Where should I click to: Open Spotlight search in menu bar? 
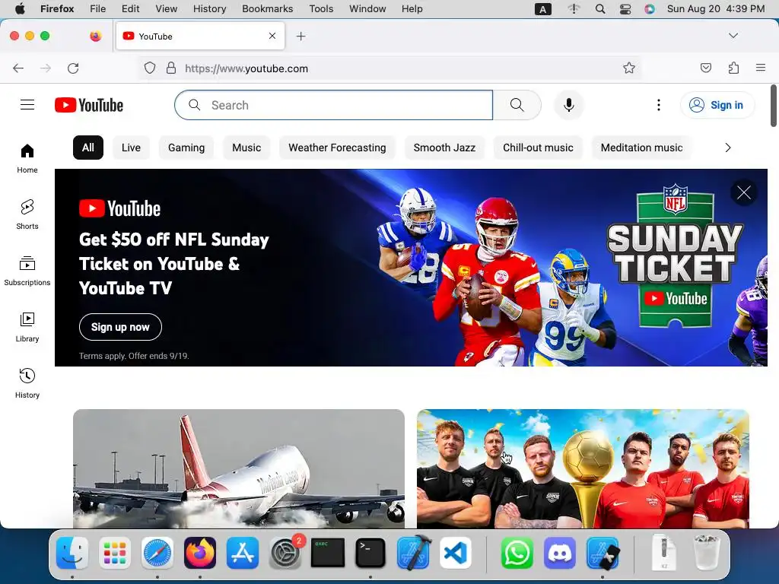[x=600, y=9]
